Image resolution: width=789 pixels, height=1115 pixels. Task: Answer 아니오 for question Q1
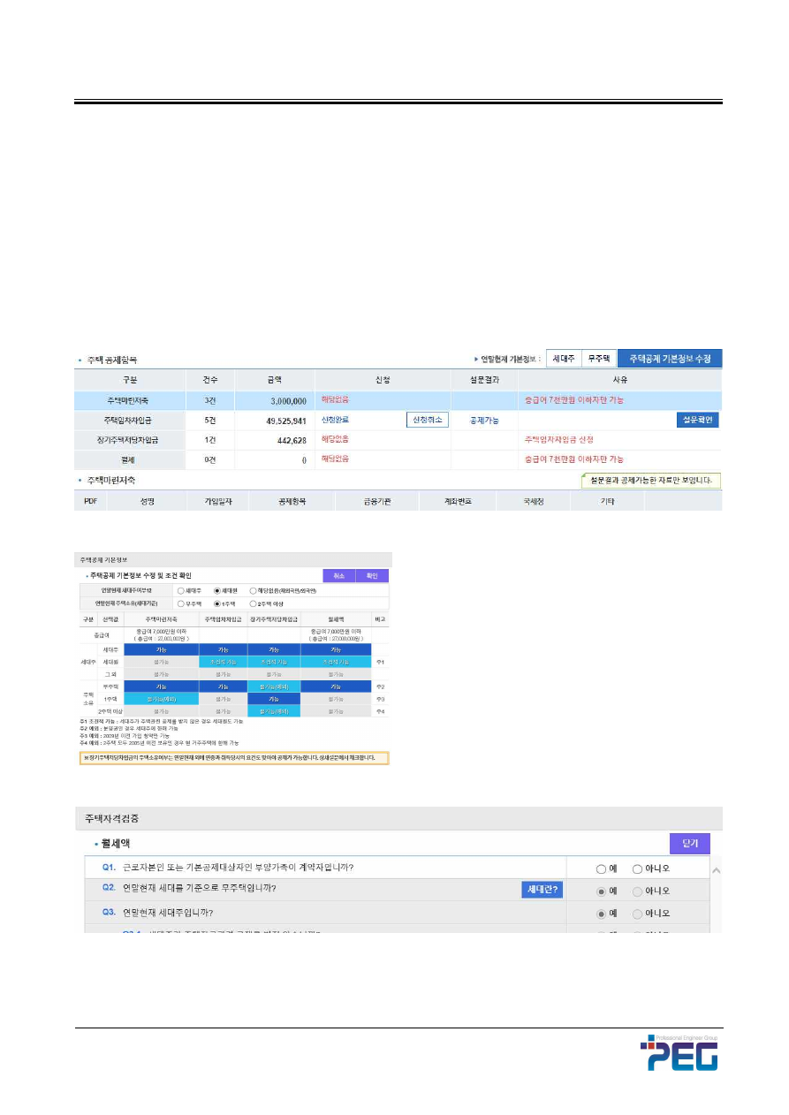[638, 868]
